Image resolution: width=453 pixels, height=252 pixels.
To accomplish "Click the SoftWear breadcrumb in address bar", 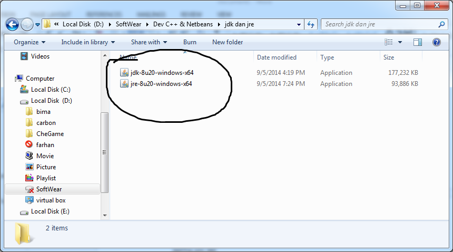I will pos(129,24).
